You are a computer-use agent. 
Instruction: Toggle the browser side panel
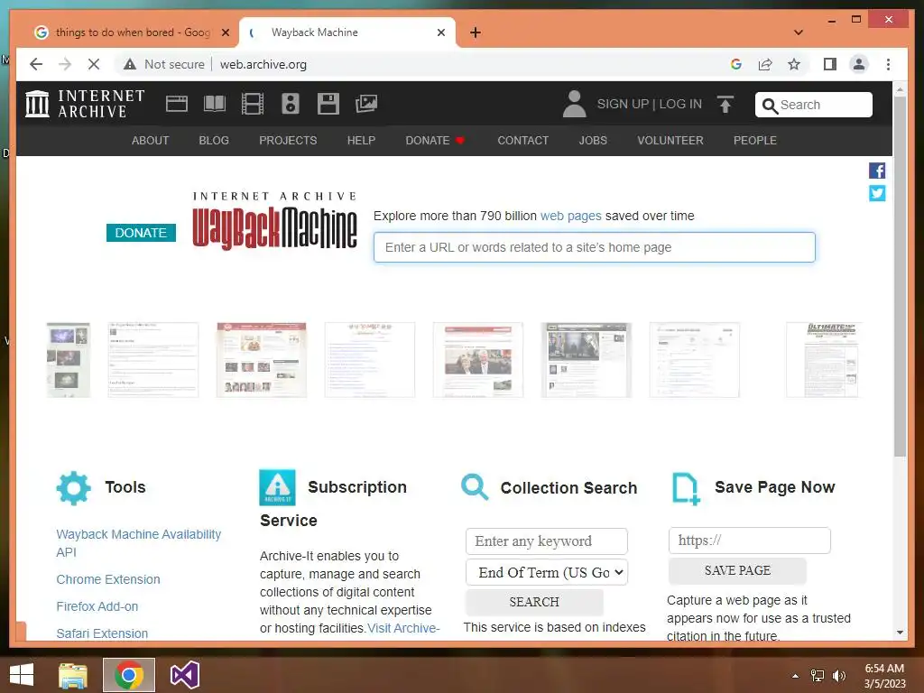830,64
